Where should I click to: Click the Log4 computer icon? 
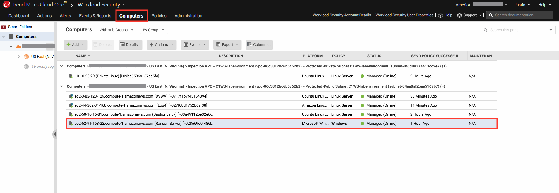point(70,105)
